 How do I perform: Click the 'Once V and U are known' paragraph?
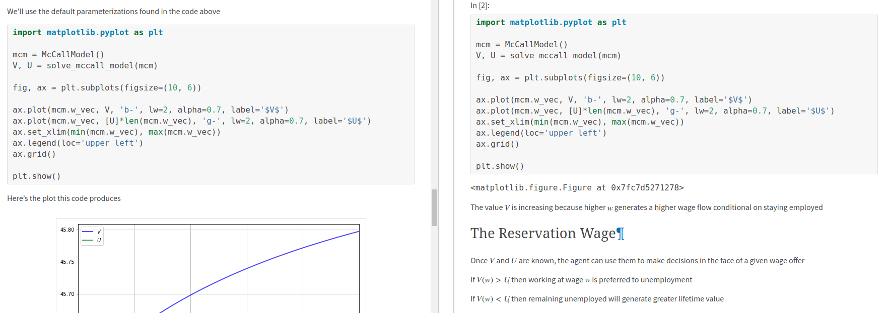[x=637, y=261]
